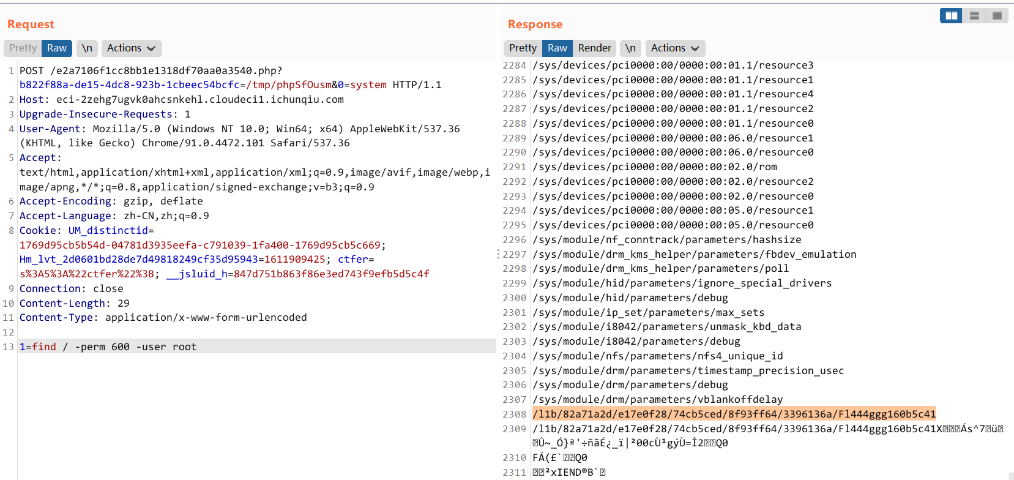Click the Response panel heading
This screenshot has height=480, width=1014.
tap(535, 24)
